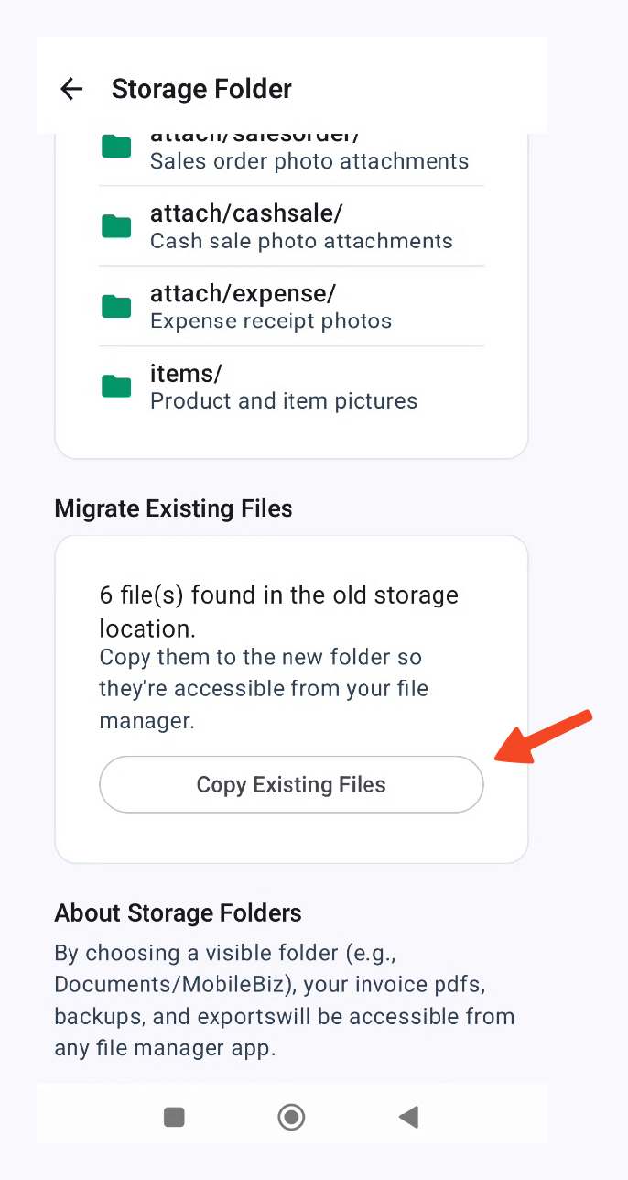628x1180 pixels.
Task: Click the green attach/salesorder/ folder icon
Action: coord(115,145)
